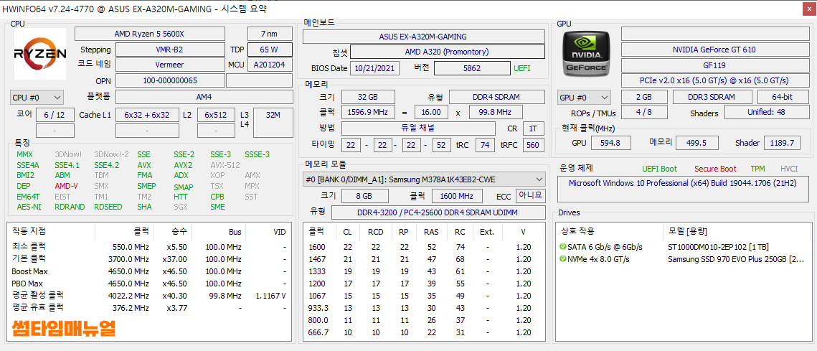Click Shaders Unified: 48 field
Image resolution: width=817 pixels, height=351 pixels.
pyautogui.click(x=765, y=113)
